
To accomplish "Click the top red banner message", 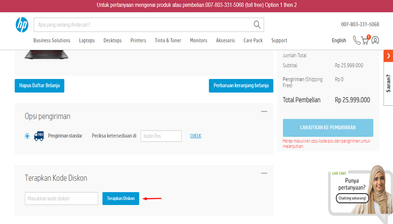I will pos(196,5).
